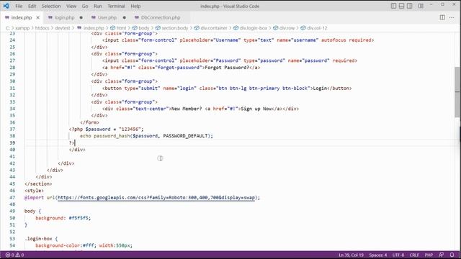Screen dimensions: 461x259
Task: Open Customize Layout icon
Action: 421,6
